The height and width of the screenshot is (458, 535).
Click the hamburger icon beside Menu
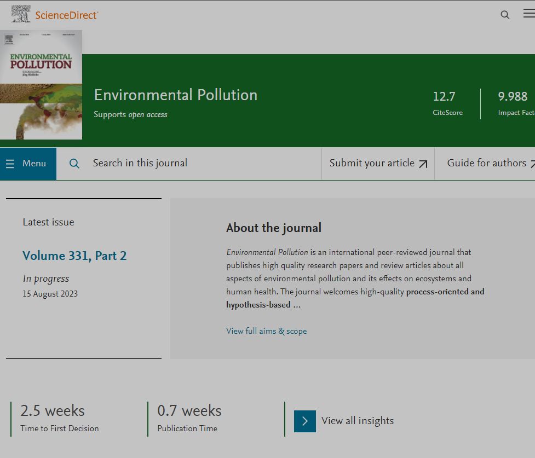tap(10, 164)
